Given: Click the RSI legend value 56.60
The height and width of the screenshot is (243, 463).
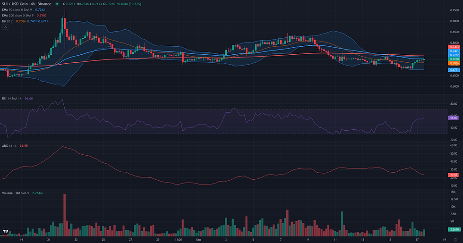Looking at the screenshot, I should (29, 99).
